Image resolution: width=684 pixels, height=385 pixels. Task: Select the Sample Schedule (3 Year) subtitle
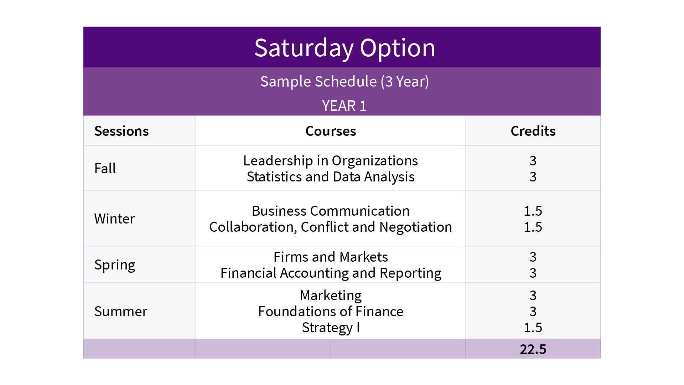[x=344, y=81]
